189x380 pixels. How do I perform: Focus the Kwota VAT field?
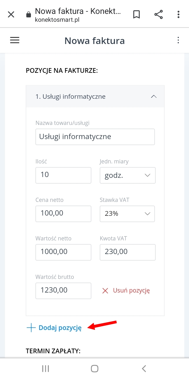[x=128, y=252]
